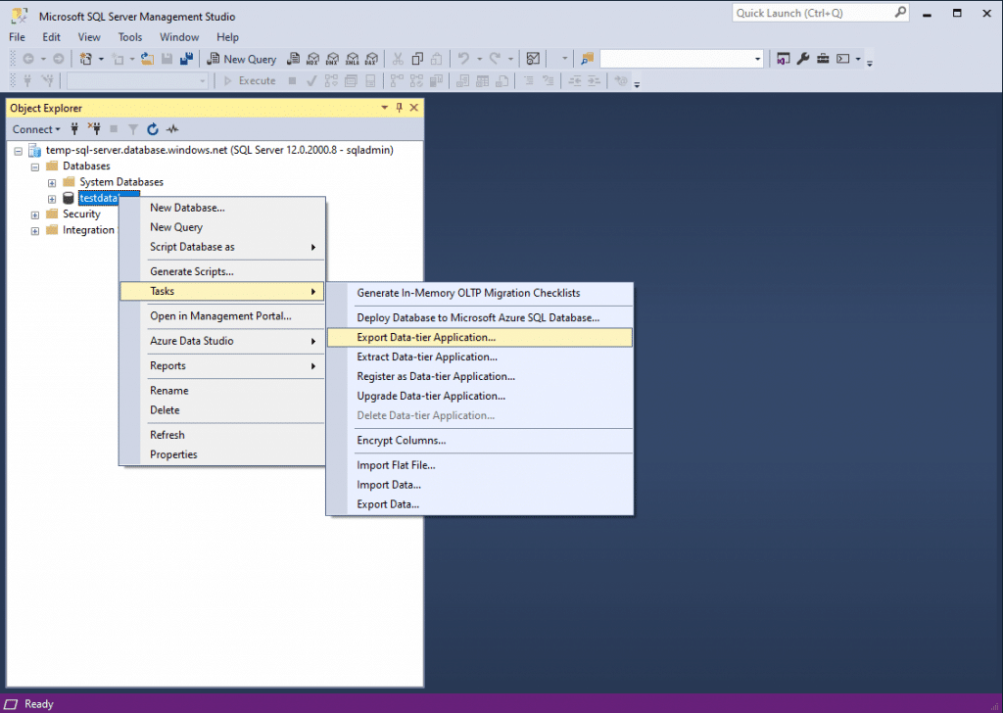Click the Filter icon in Object Explorer

(133, 129)
